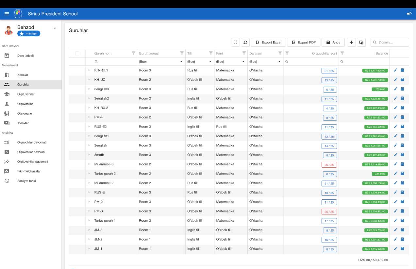Open filter for Darajasi column
This screenshot has width=416, height=269.
(x=280, y=53)
